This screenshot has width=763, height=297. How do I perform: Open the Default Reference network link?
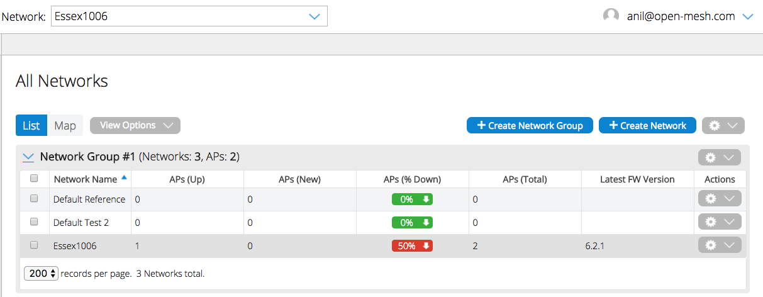point(89,199)
